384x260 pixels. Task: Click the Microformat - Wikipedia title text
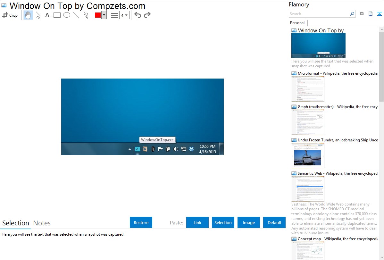point(338,73)
